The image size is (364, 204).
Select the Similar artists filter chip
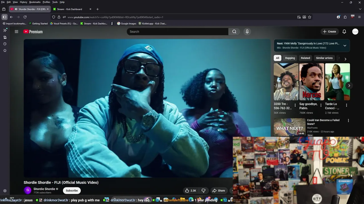(324, 58)
